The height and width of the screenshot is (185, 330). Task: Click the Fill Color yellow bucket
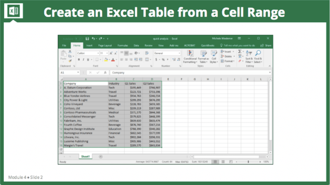[x=106, y=60]
